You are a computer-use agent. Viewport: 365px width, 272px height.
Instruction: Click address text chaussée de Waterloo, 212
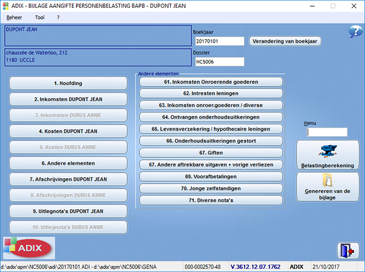pos(37,52)
